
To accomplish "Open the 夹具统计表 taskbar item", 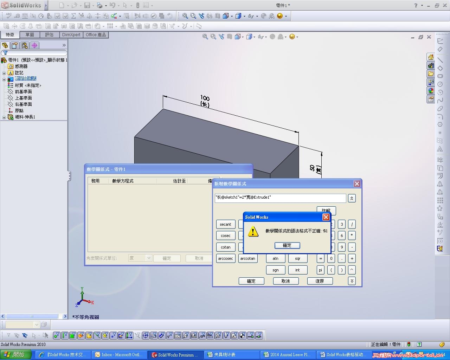I will click(231, 355).
